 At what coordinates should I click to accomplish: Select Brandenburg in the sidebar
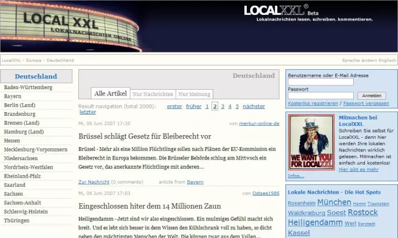pos(19,114)
